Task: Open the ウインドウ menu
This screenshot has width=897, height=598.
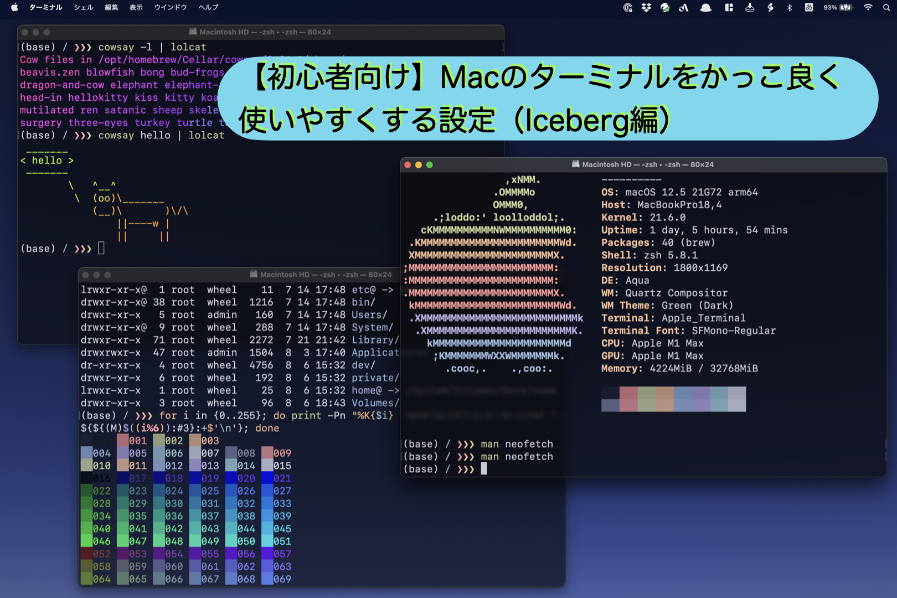Action: (170, 8)
